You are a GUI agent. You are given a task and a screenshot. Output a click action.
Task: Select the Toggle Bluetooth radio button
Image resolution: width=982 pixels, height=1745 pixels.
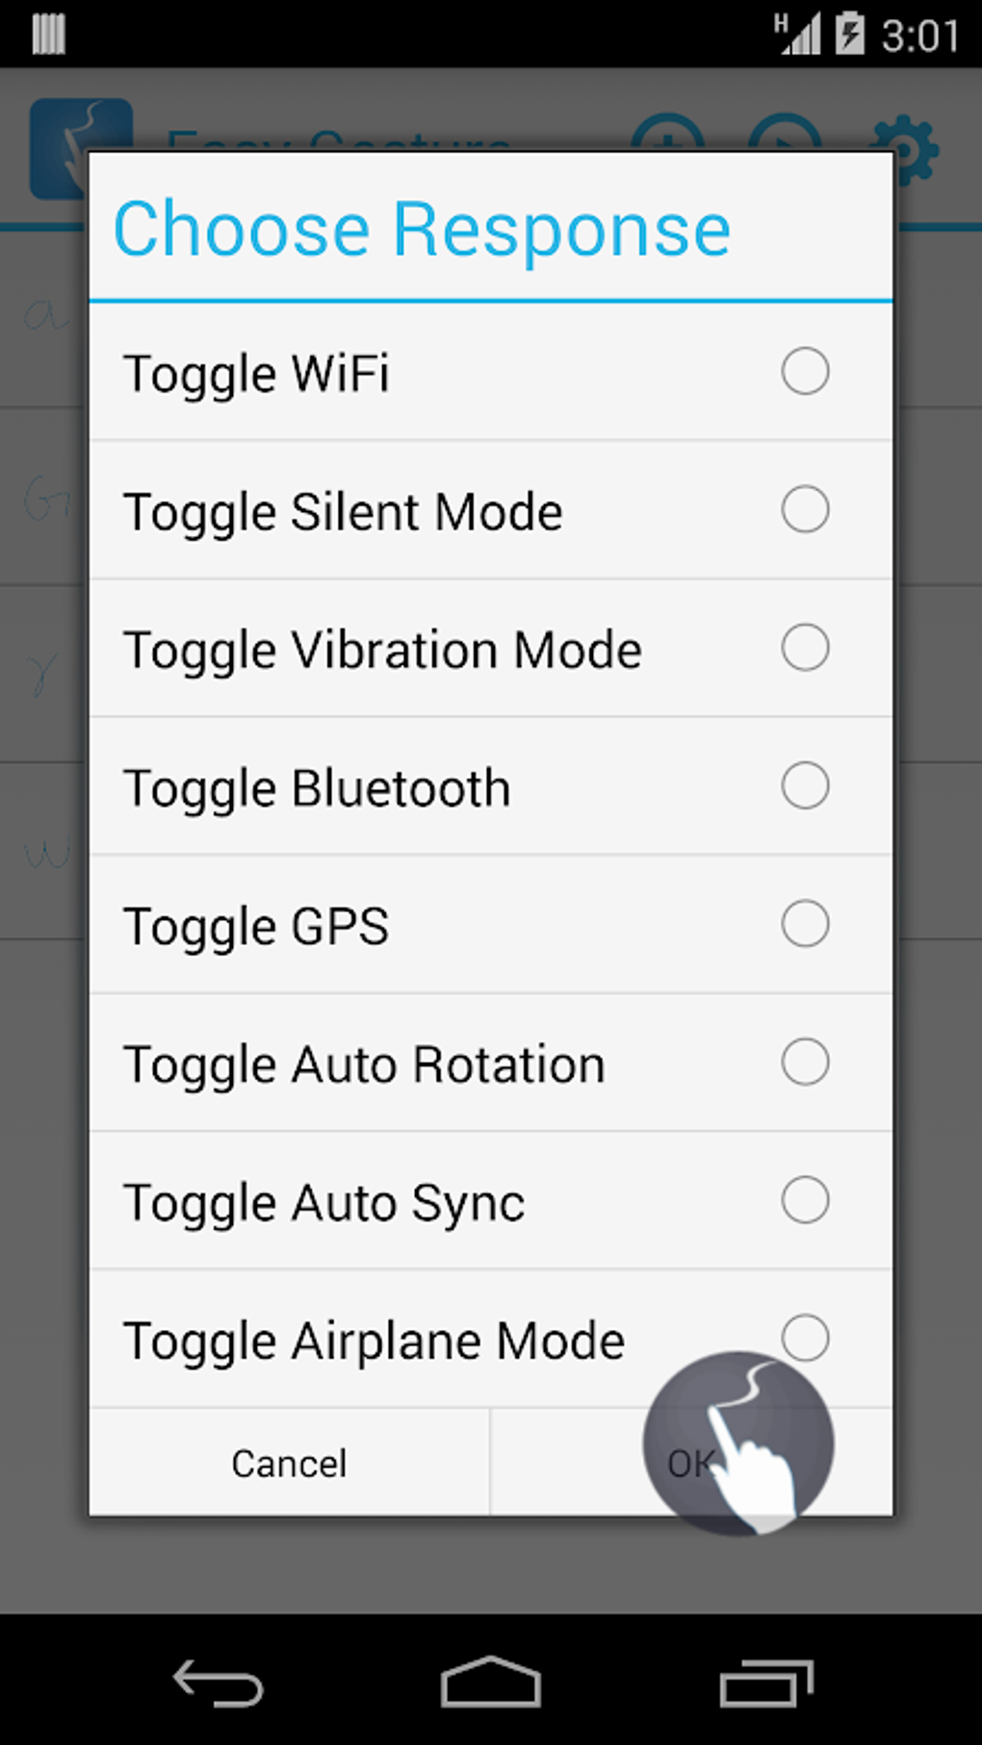(x=805, y=785)
